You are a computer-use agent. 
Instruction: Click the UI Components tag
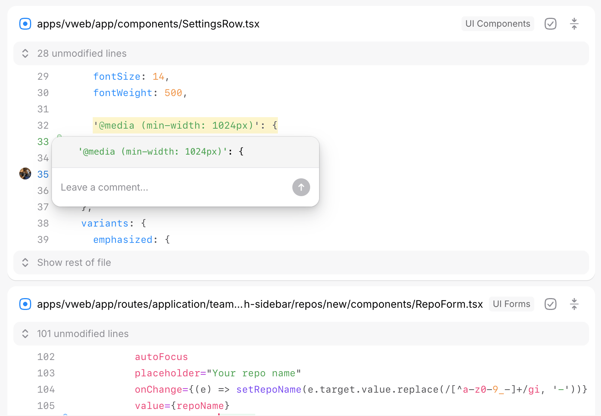pos(497,24)
